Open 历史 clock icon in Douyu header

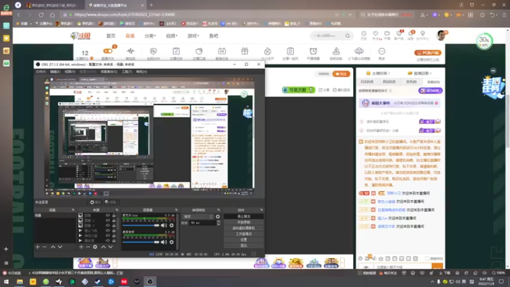[363, 34]
